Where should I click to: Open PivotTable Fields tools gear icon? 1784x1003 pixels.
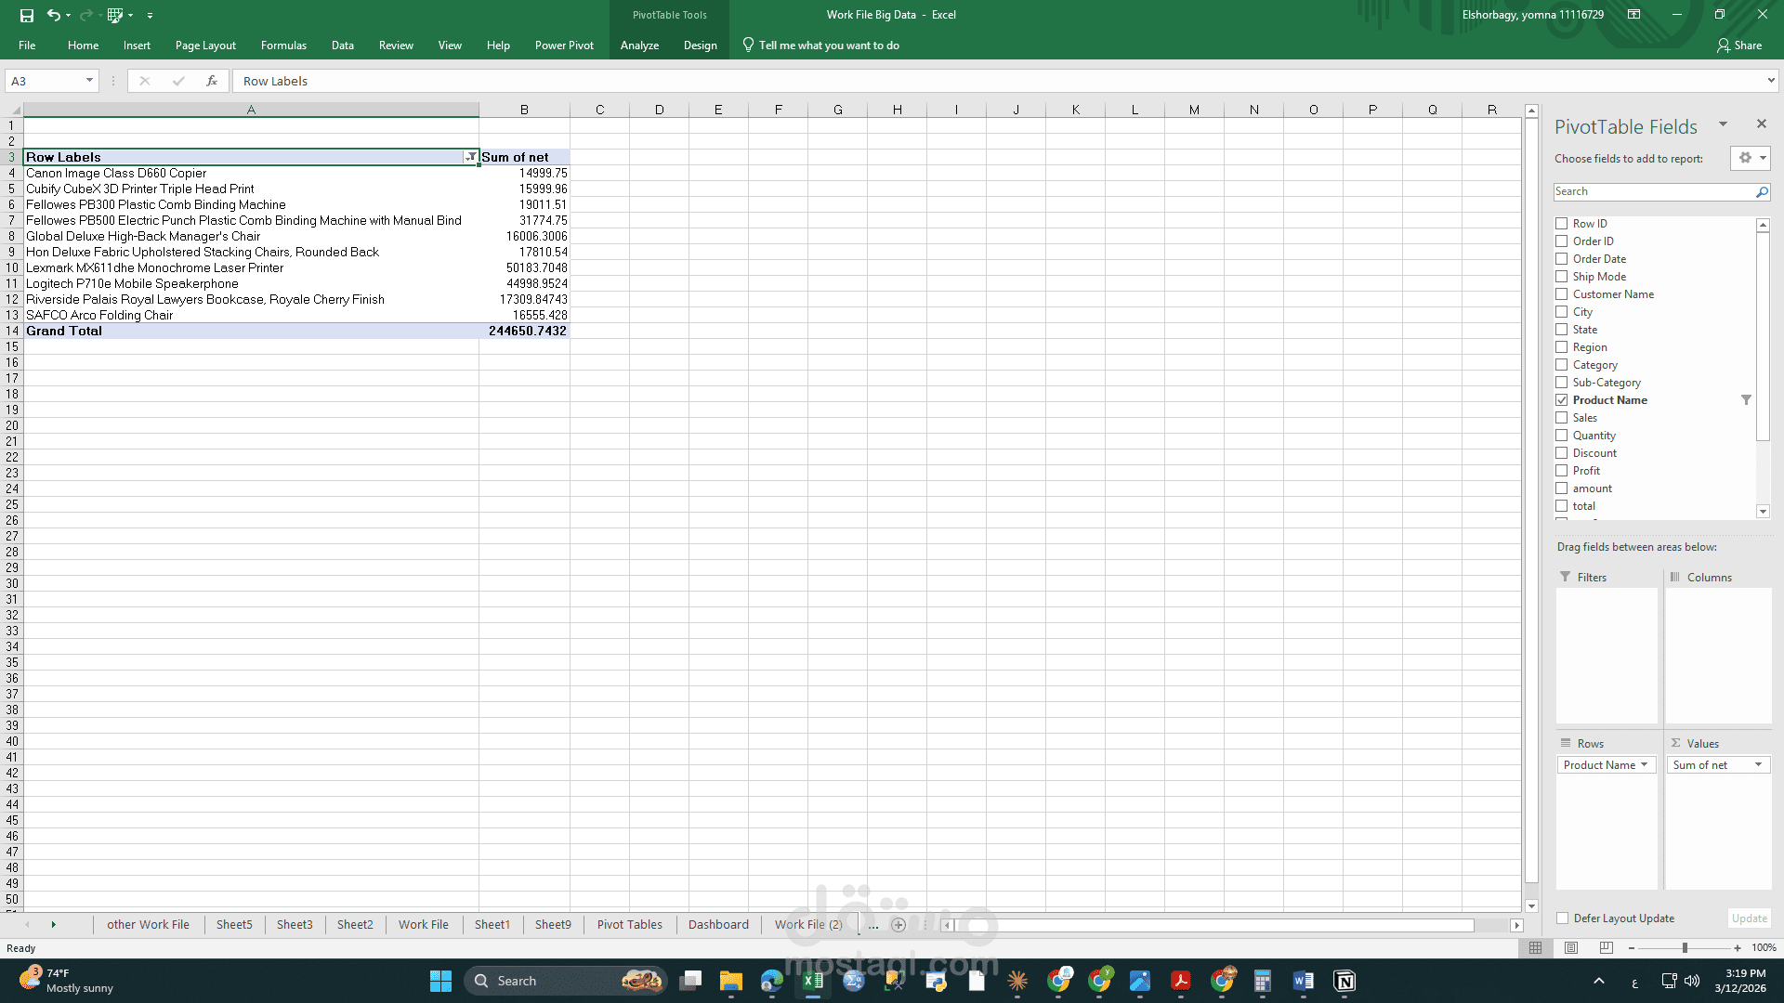tap(1745, 158)
